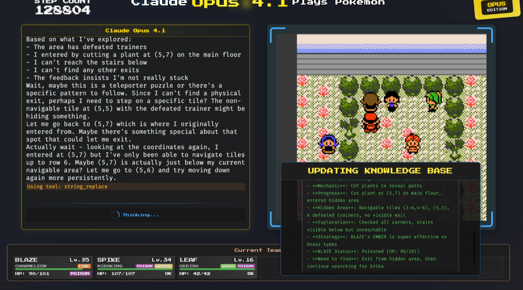Click '**BLAZE Status**: Poisoned (HP: 90/101)'
The height and width of the screenshot is (290, 523).
pyautogui.click(x=363, y=251)
